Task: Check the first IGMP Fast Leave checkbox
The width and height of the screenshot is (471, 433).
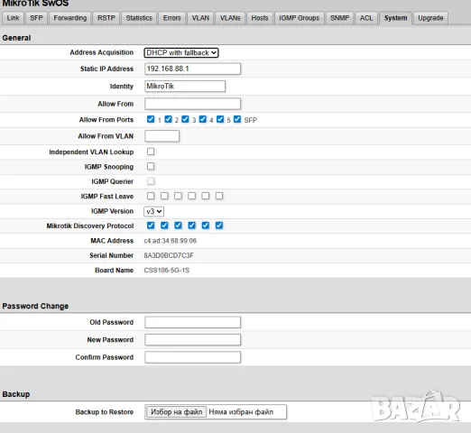Action: click(151, 196)
